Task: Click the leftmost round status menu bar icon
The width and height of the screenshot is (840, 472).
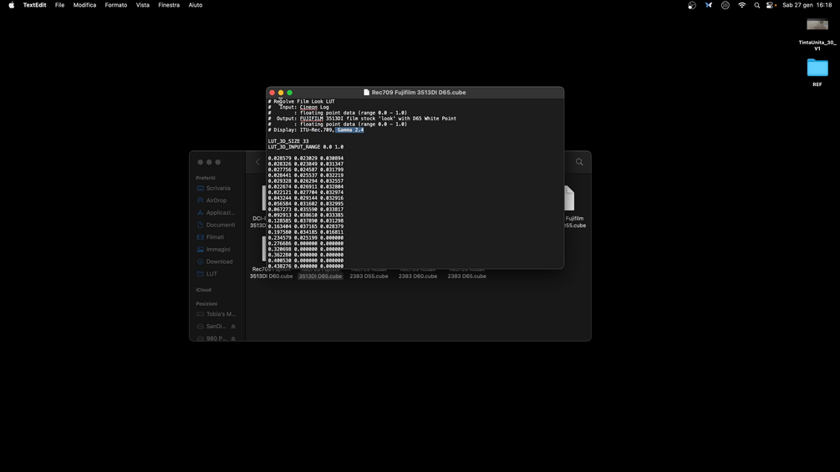Action: point(691,5)
